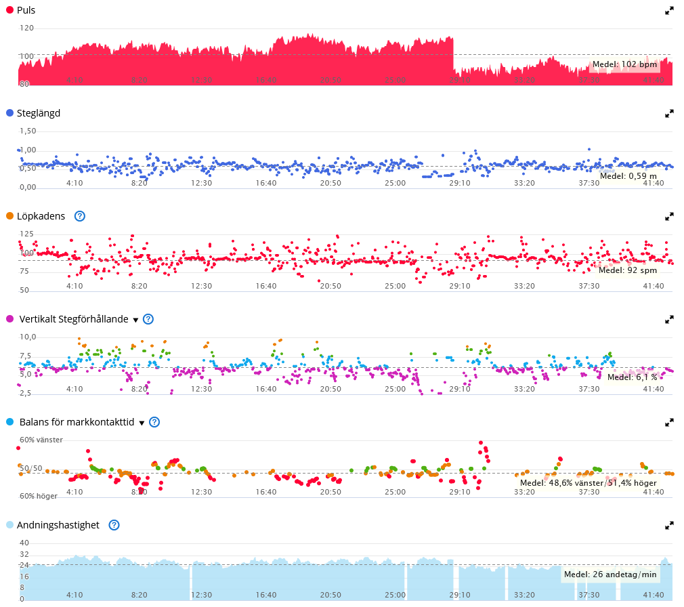This screenshot has height=607, width=684.
Task: Expand the Löpkadens chart to fullscreen
Action: [668, 217]
